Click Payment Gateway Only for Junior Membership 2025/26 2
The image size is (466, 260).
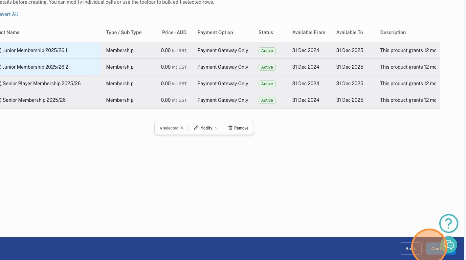click(x=223, y=67)
